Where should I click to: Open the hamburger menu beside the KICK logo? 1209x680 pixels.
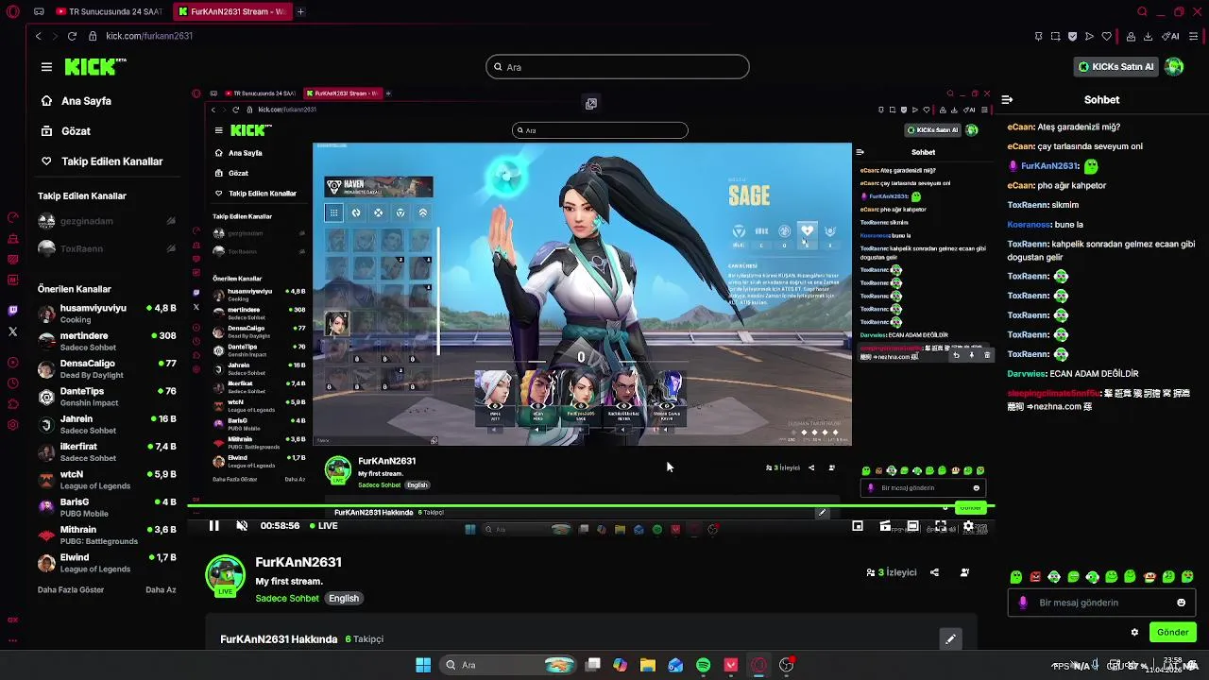[46, 67]
